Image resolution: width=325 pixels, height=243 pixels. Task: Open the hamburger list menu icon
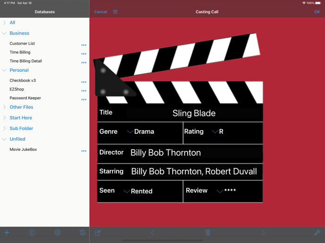click(x=115, y=12)
